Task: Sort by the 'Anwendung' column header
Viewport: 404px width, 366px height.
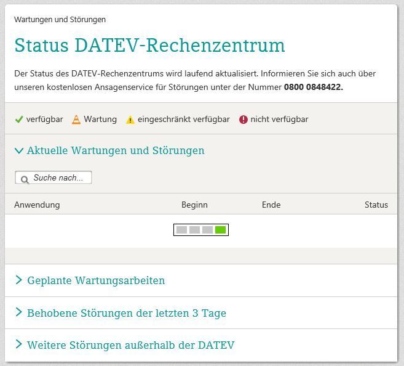Action: (x=37, y=205)
